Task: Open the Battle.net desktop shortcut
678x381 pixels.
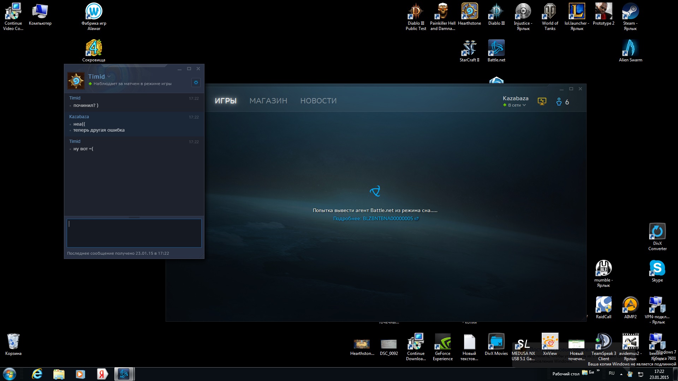Action: (x=496, y=51)
